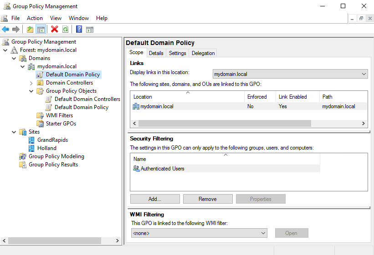This screenshot has width=374, height=255.
Task: Toggle the Show/Hide Console Tree icon
Action: (41, 30)
